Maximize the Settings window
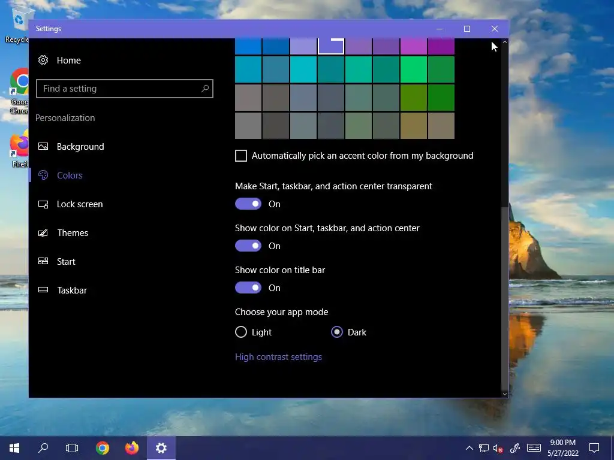This screenshot has height=460, width=614. (466, 29)
